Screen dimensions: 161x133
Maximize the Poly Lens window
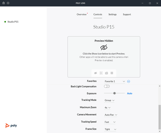(x=150, y=3)
